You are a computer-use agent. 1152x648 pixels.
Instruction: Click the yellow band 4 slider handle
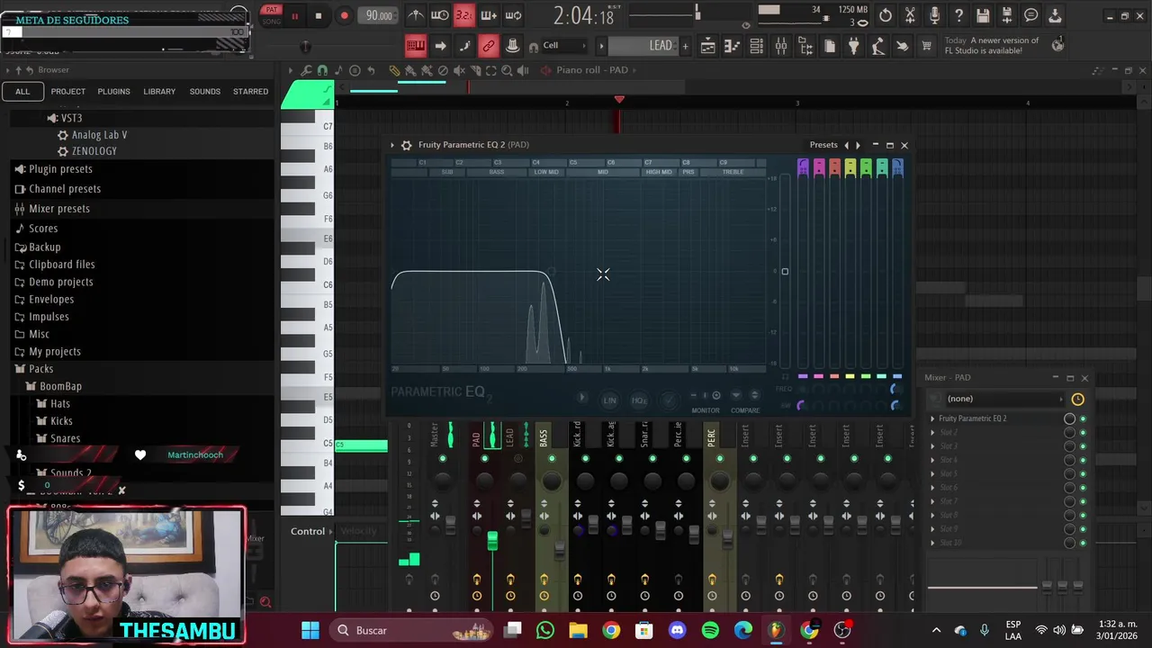(x=850, y=166)
